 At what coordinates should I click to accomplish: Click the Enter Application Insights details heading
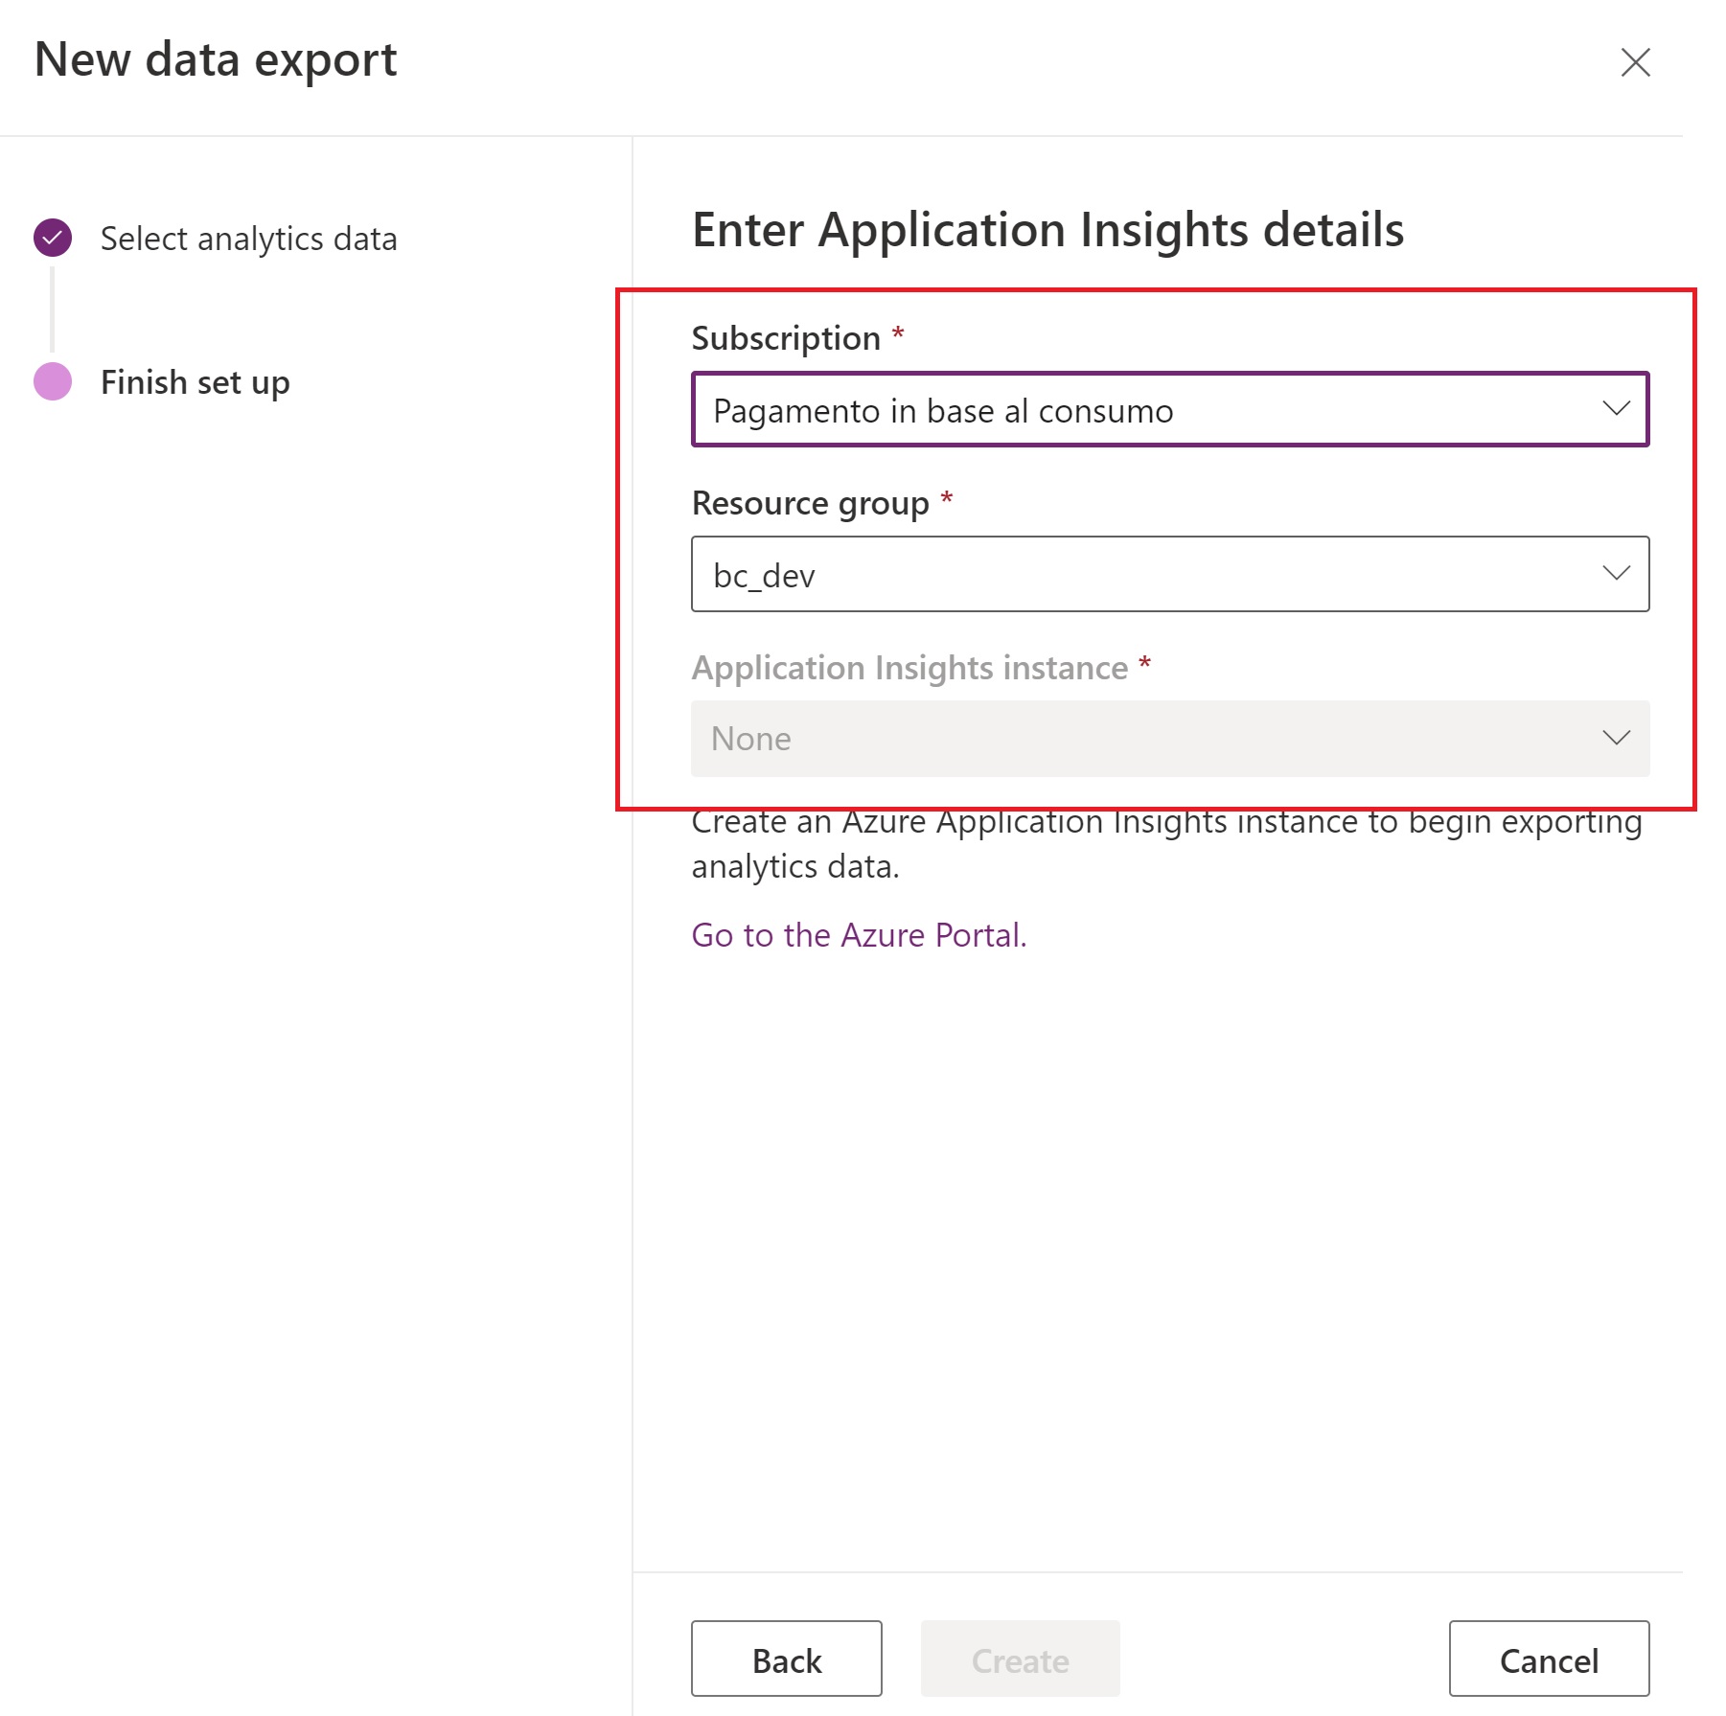tap(1047, 230)
